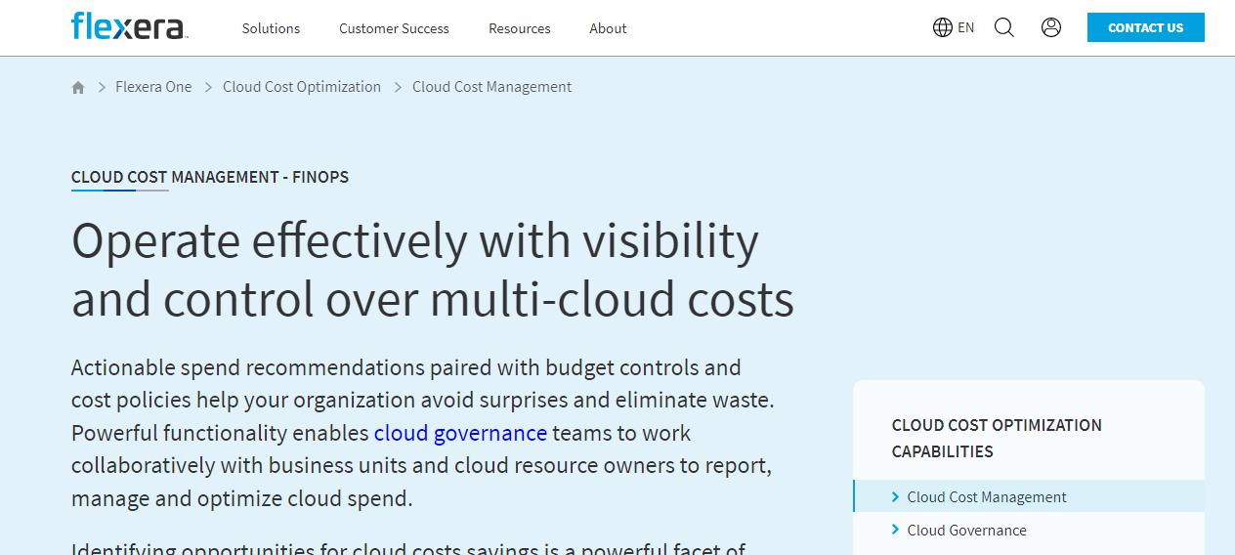Click the CONTACT US button
This screenshot has width=1235, height=555.
pyautogui.click(x=1146, y=27)
